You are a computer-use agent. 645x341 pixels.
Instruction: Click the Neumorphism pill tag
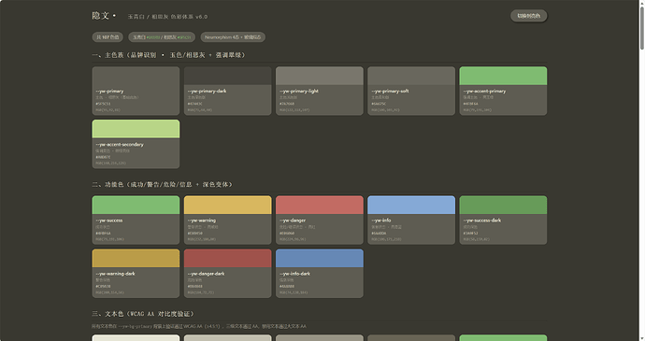[x=233, y=37]
